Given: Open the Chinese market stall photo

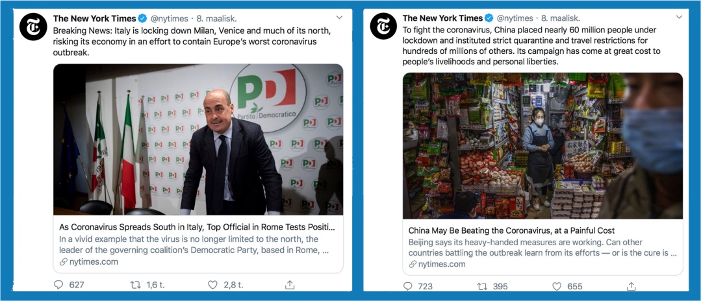Looking at the screenshot, I should click(x=542, y=145).
